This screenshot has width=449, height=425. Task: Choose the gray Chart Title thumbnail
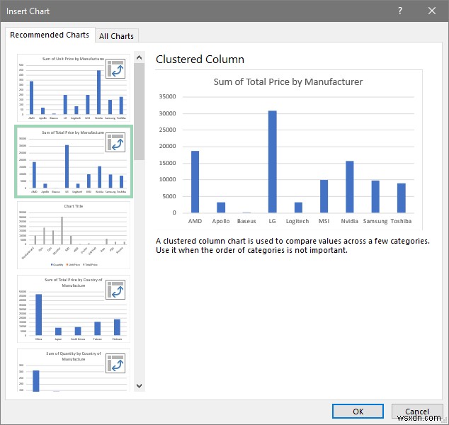tap(74, 235)
